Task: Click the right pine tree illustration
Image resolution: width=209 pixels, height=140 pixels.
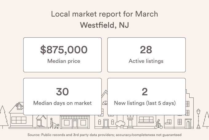Action: (x=206, y=120)
